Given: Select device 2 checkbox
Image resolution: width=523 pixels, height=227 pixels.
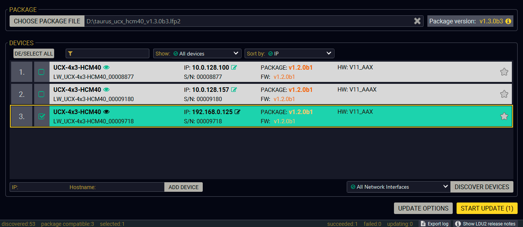Looking at the screenshot, I should click(41, 94).
